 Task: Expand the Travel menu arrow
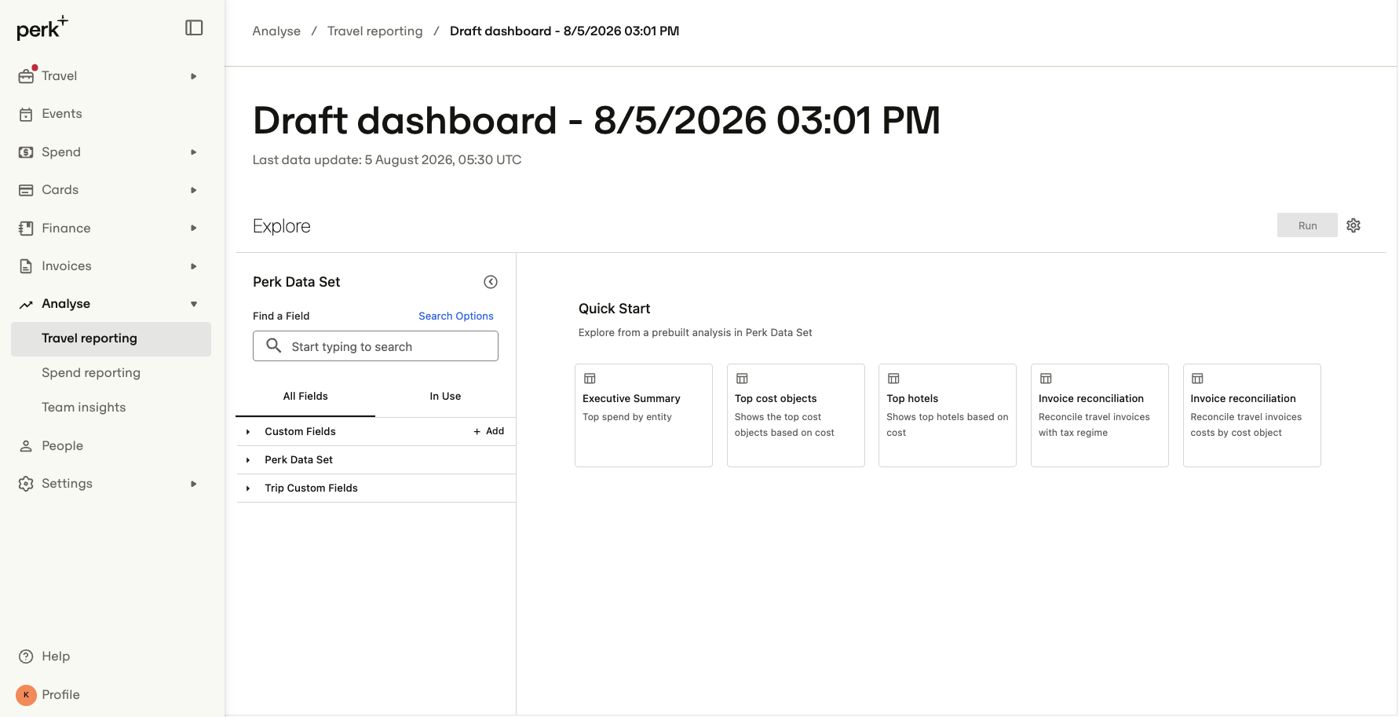[194, 76]
